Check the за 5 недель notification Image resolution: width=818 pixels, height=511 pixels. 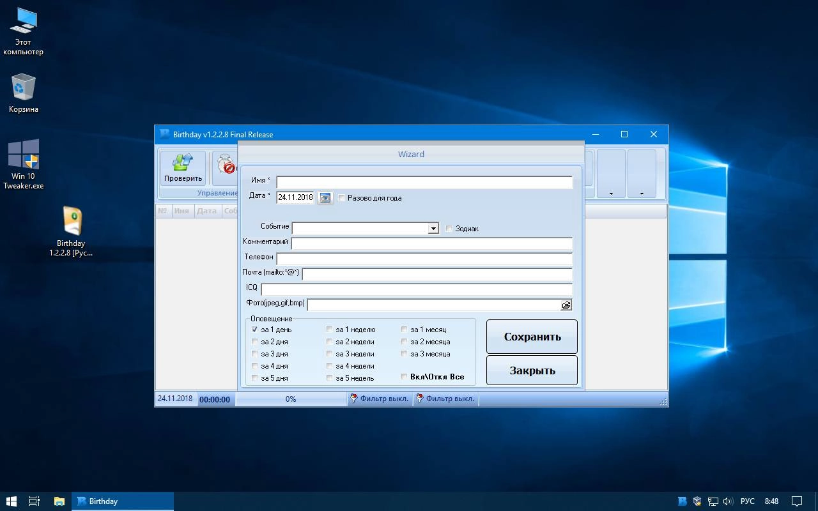click(x=330, y=378)
